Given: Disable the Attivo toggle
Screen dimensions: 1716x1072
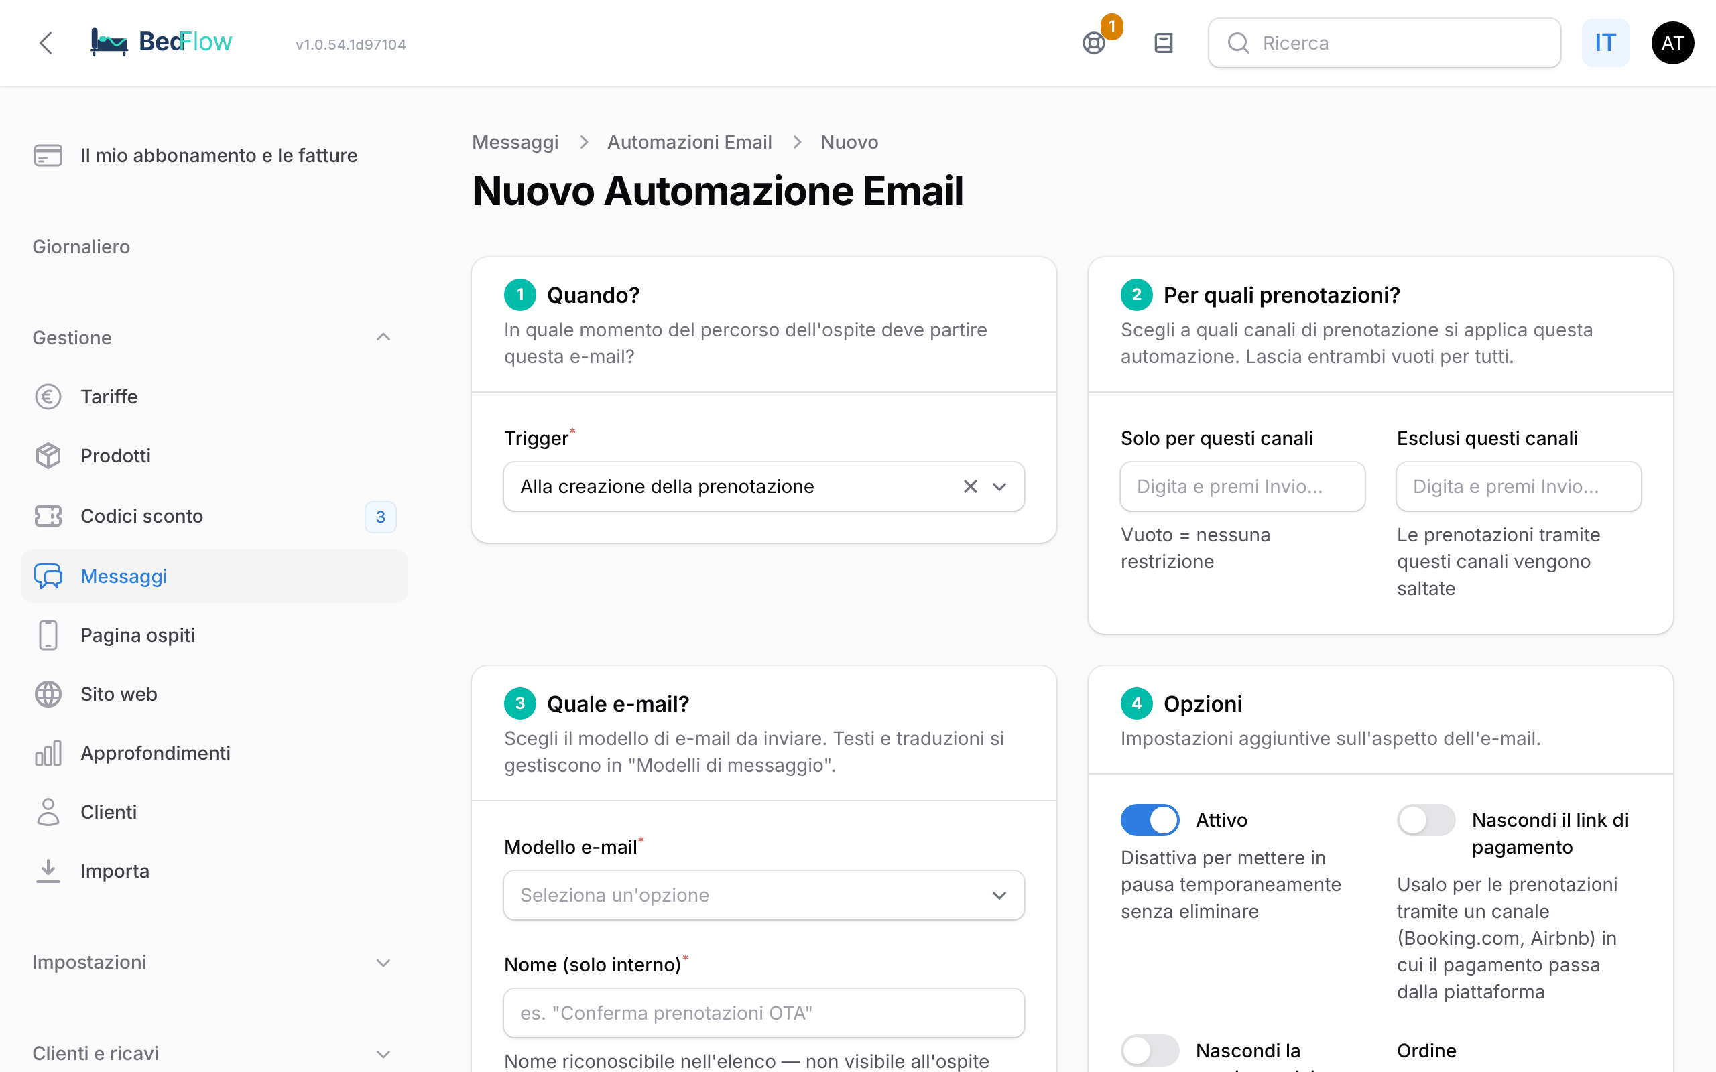Looking at the screenshot, I should tap(1150, 820).
